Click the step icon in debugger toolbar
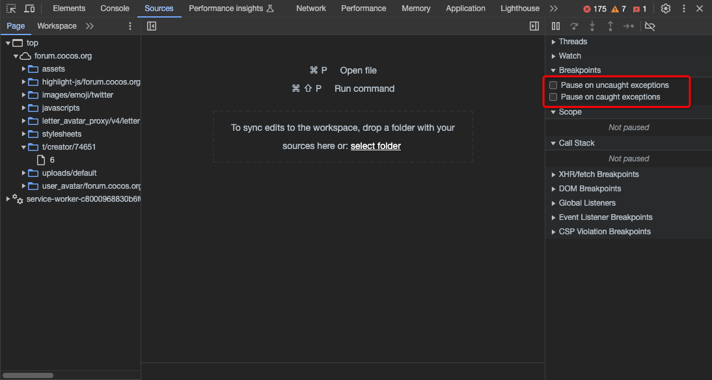The height and width of the screenshot is (380, 712). click(x=629, y=26)
